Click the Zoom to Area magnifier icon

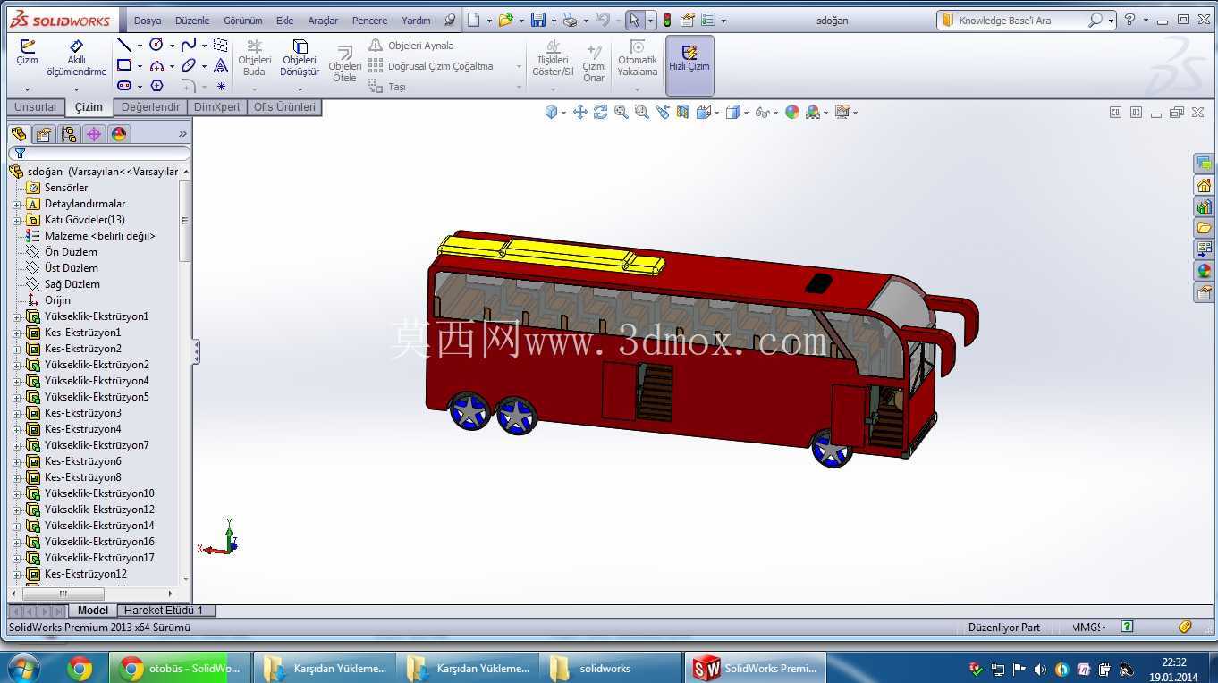641,112
